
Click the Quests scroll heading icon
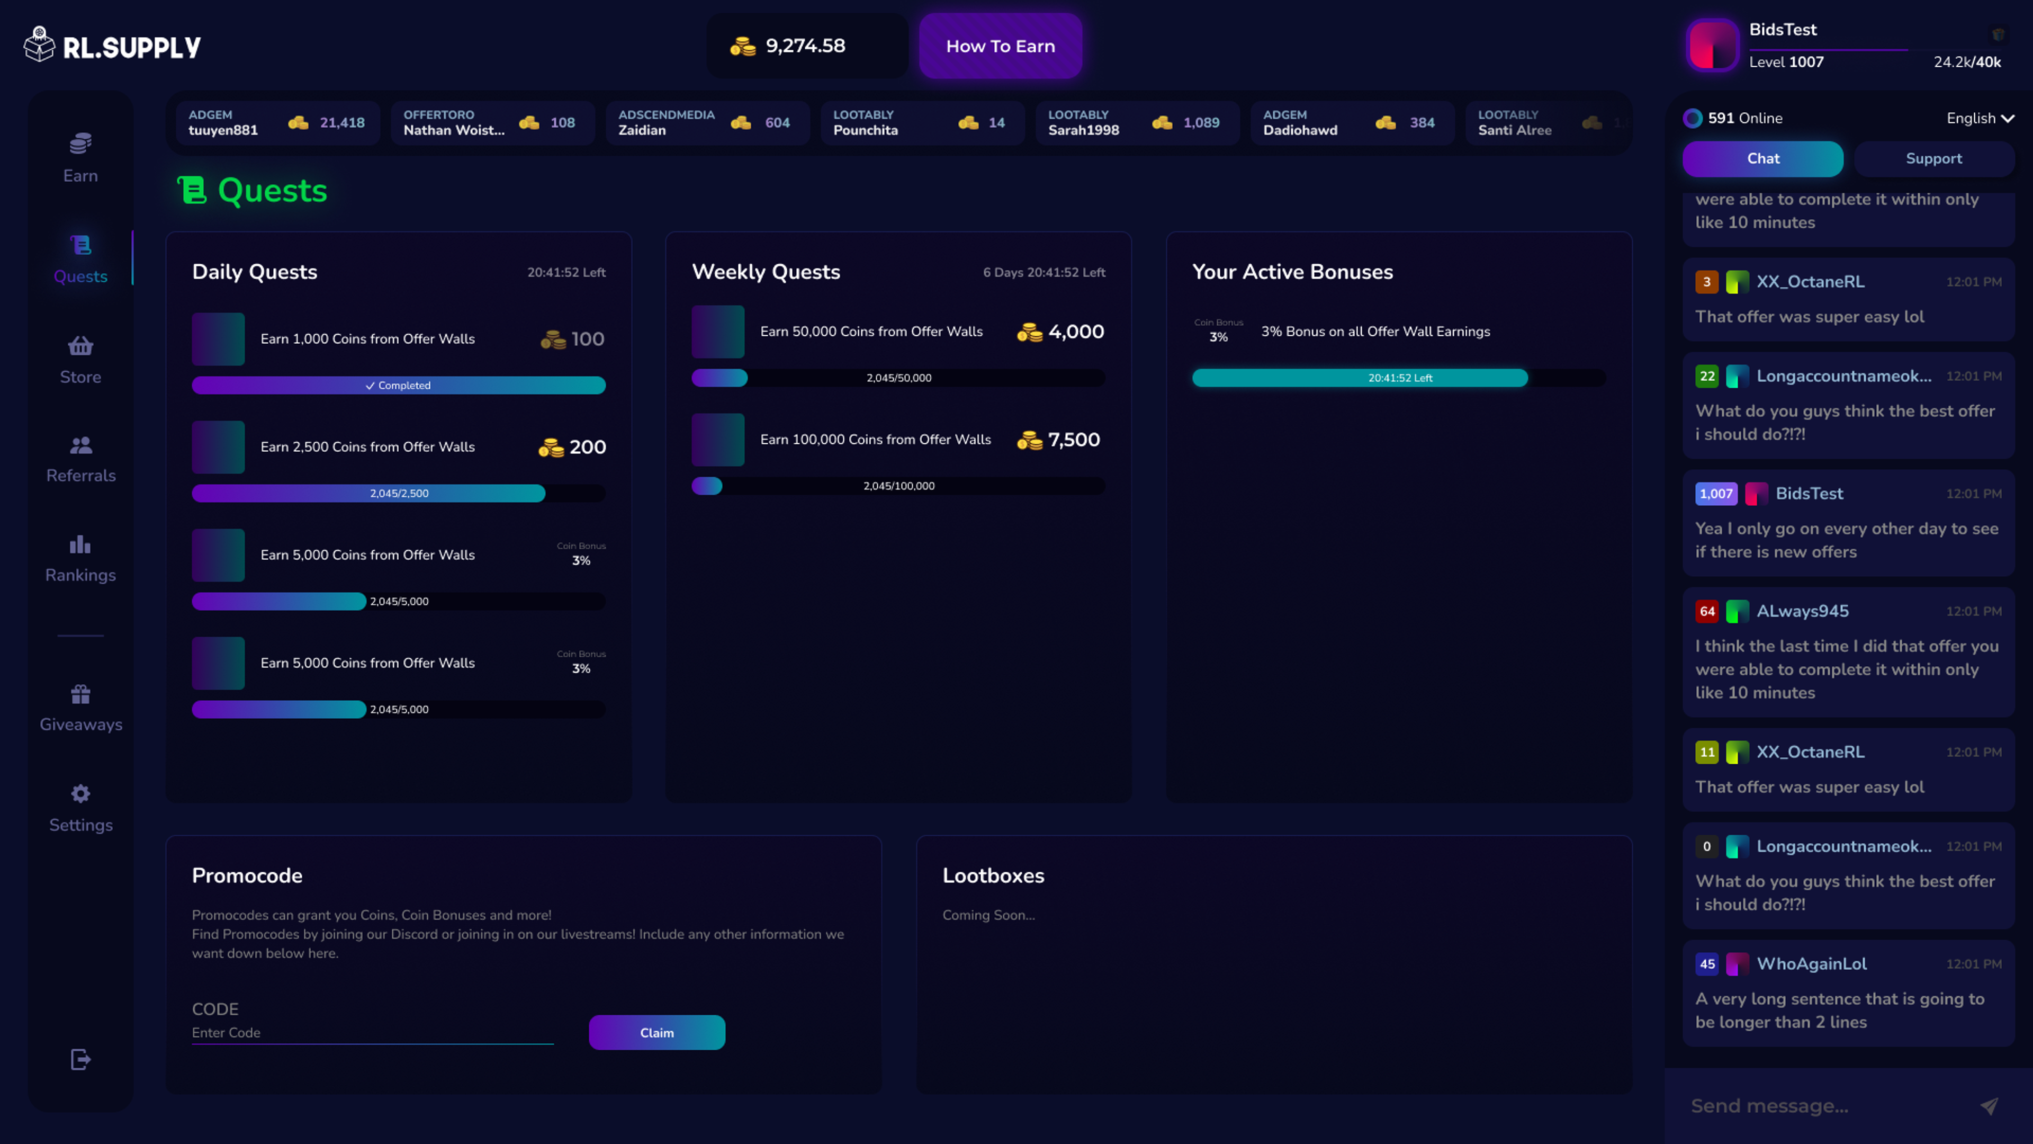coord(192,190)
